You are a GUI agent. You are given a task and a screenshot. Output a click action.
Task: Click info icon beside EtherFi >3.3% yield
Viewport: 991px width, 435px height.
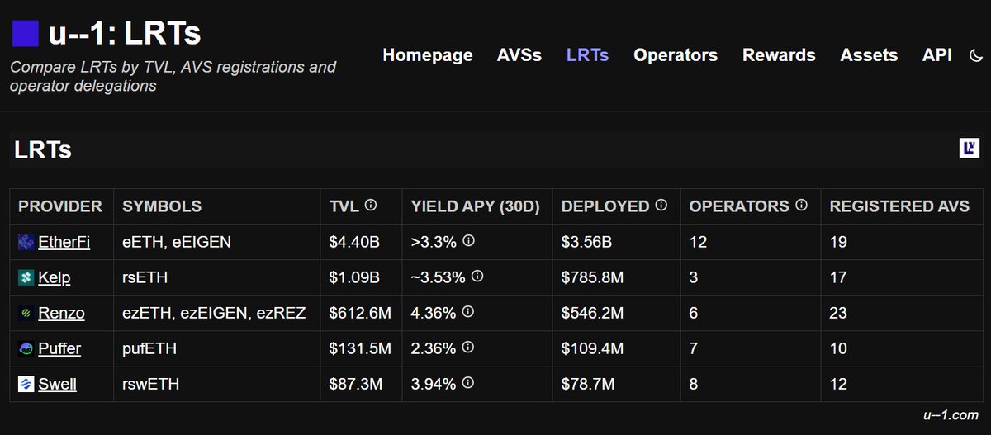click(x=468, y=240)
